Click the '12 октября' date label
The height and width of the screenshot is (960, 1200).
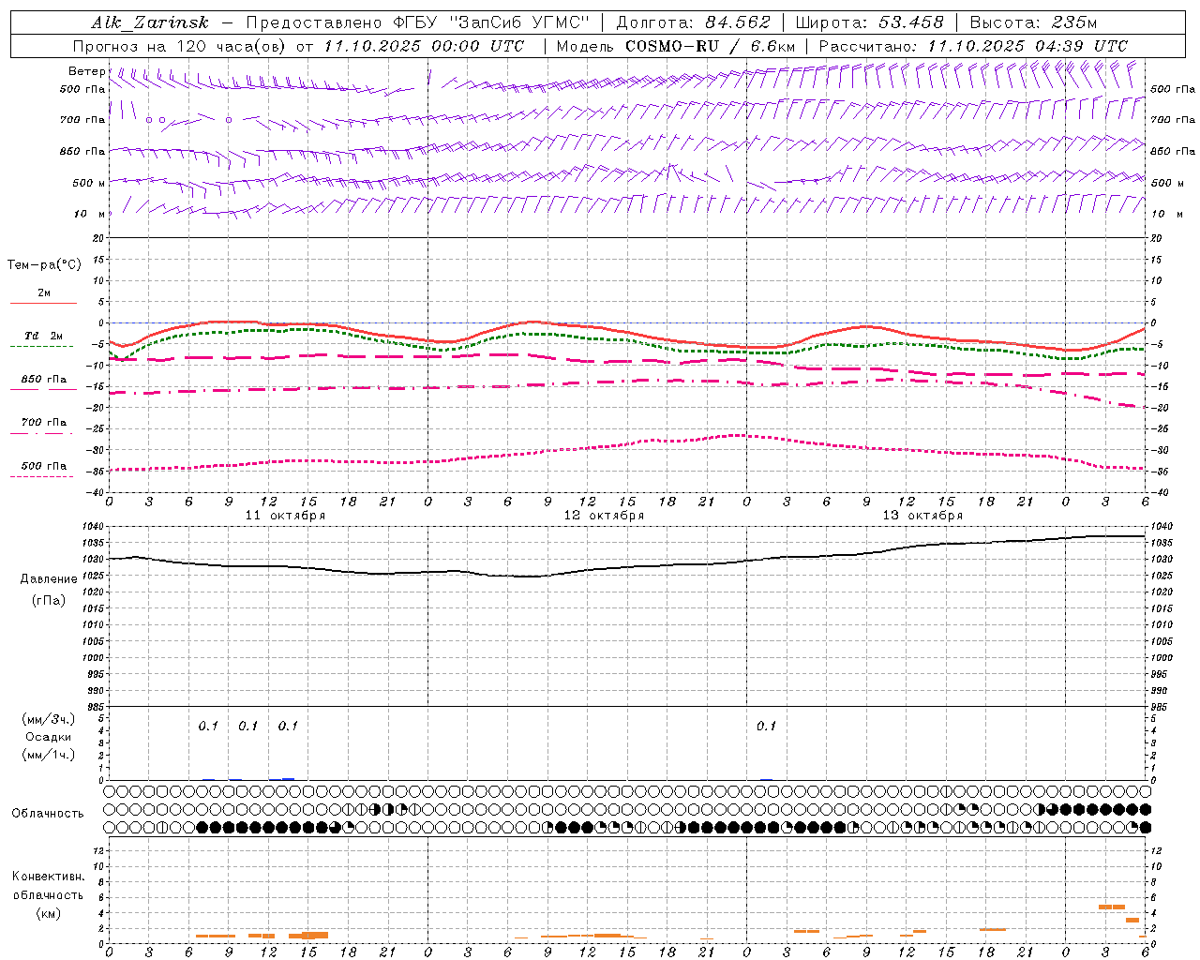pyautogui.click(x=604, y=516)
